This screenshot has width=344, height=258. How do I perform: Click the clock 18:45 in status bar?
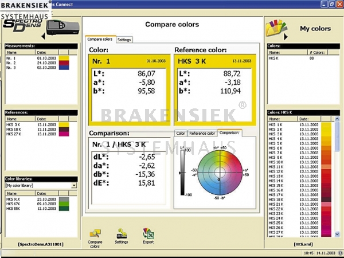tap(308, 253)
